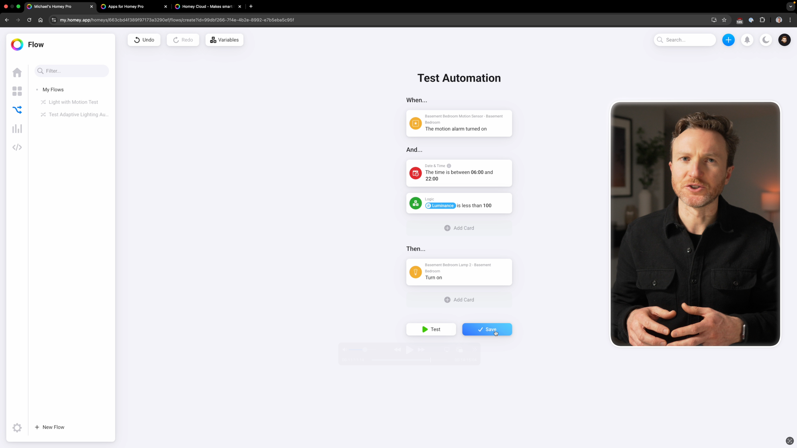Image resolution: width=797 pixels, height=448 pixels.
Task: Click Undo in the toolbar
Action: 144,40
